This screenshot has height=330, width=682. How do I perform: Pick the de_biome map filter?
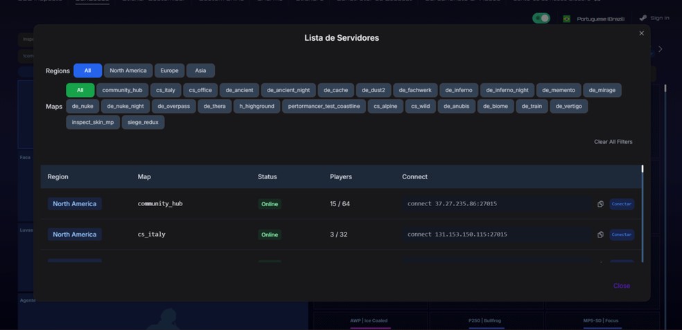[x=496, y=106]
